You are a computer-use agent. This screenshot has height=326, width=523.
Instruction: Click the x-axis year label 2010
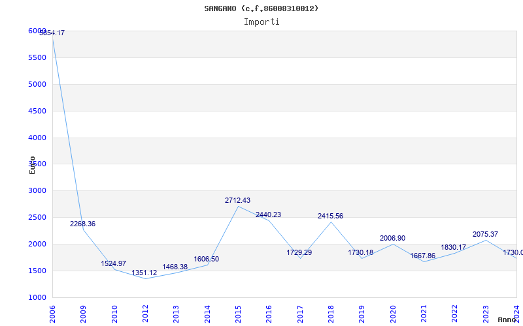[114, 314]
